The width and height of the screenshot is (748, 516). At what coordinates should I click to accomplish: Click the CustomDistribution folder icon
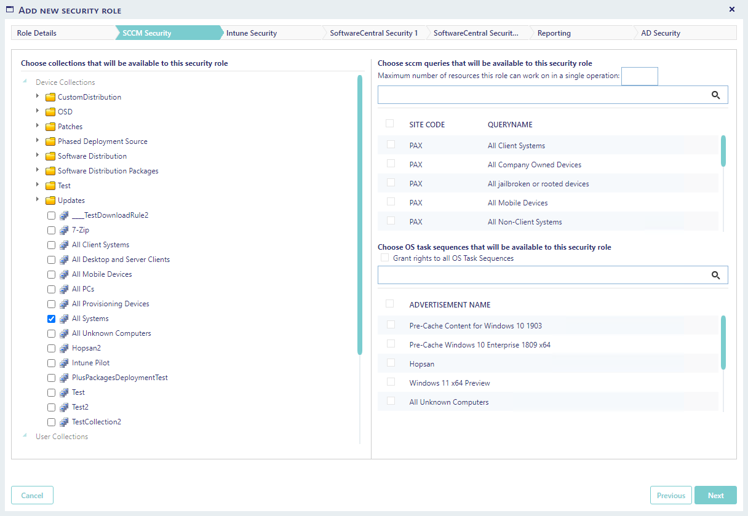[x=50, y=97]
